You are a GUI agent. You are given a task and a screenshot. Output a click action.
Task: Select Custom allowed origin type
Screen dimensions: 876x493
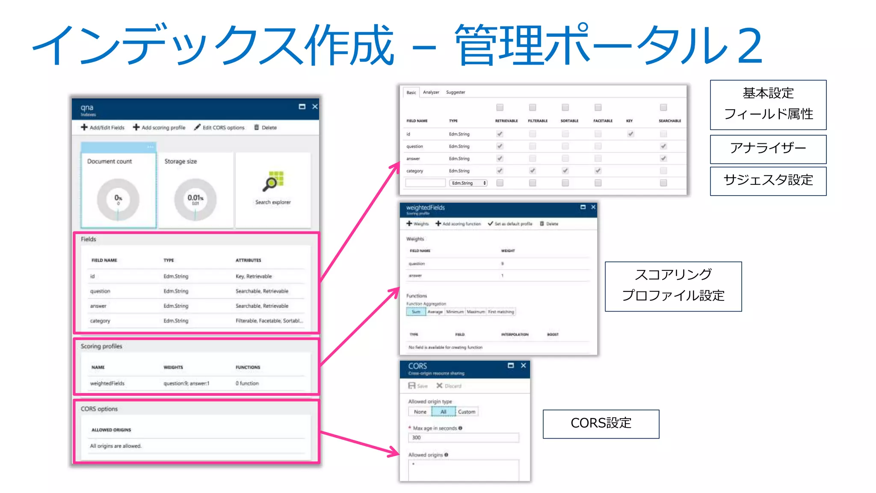click(x=467, y=412)
